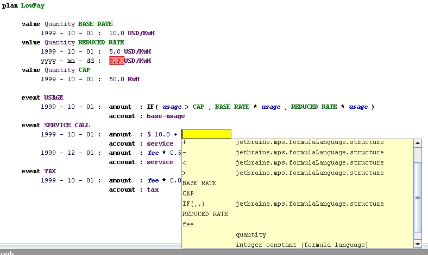Pick REDUCED RATE from completion list
The height and width of the screenshot is (255, 428).
pyautogui.click(x=205, y=214)
